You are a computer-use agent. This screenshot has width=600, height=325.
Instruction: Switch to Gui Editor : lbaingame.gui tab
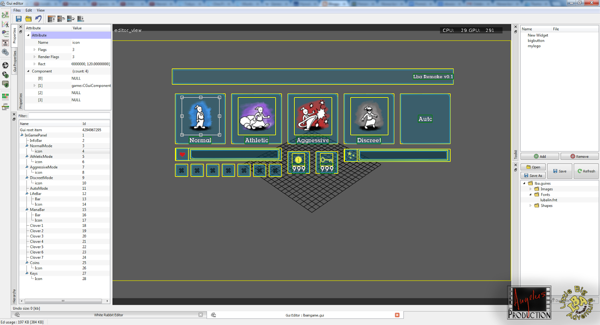pos(305,315)
